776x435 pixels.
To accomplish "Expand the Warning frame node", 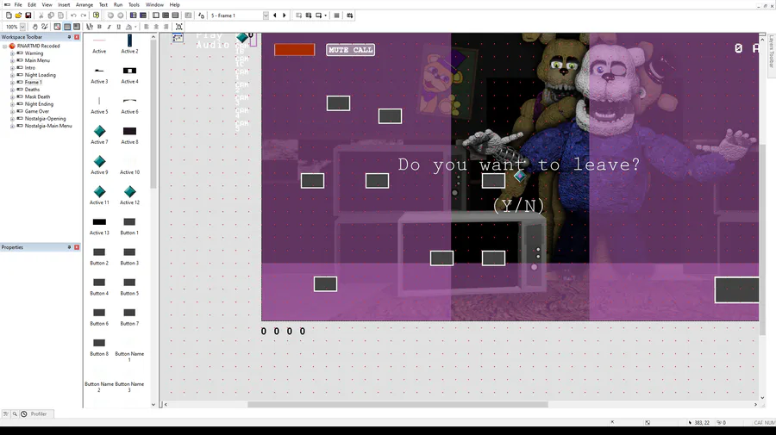I will click(x=12, y=53).
